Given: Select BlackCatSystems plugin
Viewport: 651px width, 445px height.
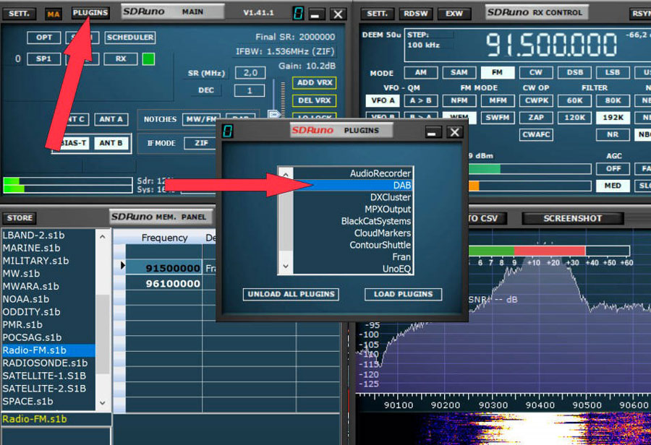Looking at the screenshot, I should click(353, 222).
